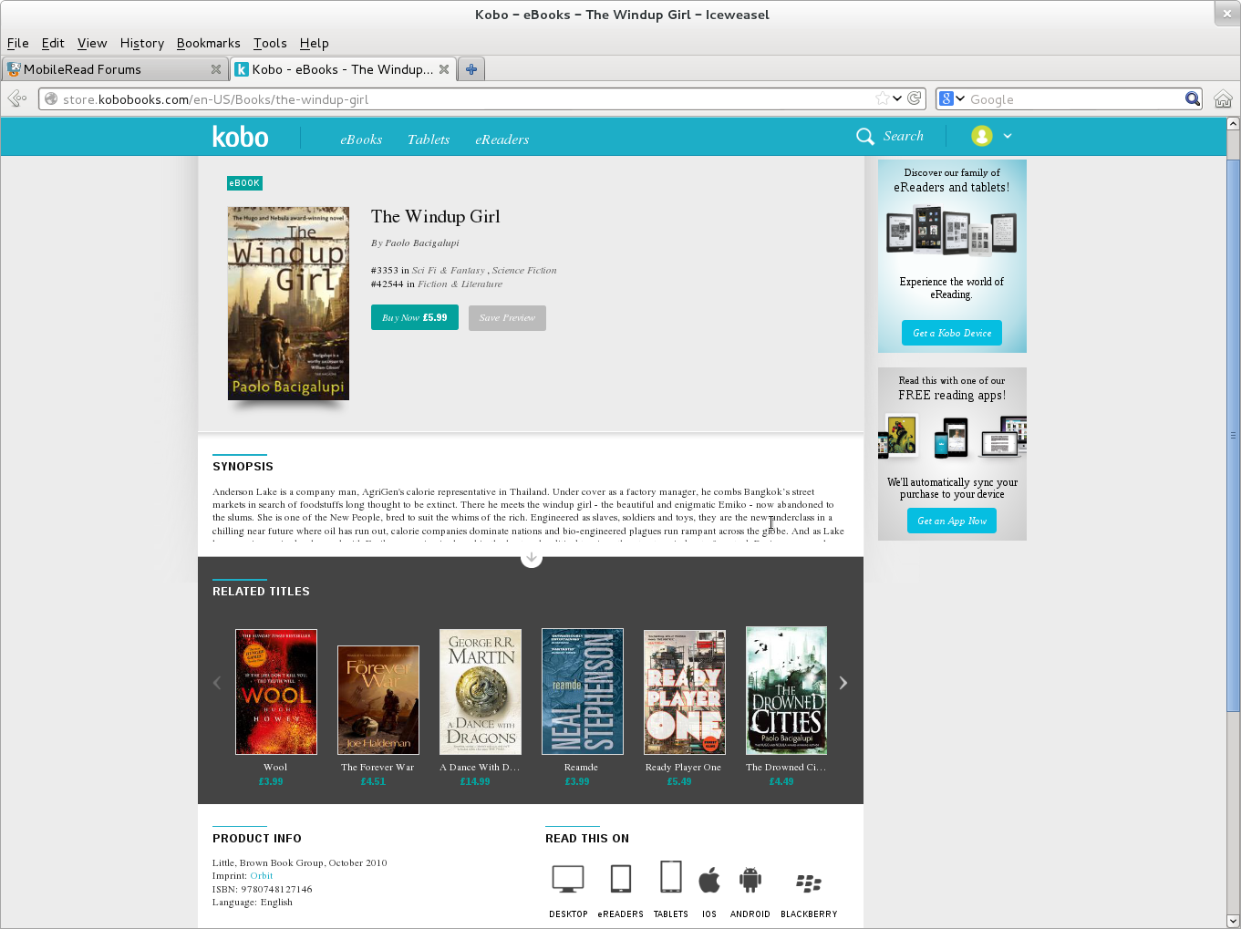Open the Search magnifier in Kobo header

(x=865, y=136)
